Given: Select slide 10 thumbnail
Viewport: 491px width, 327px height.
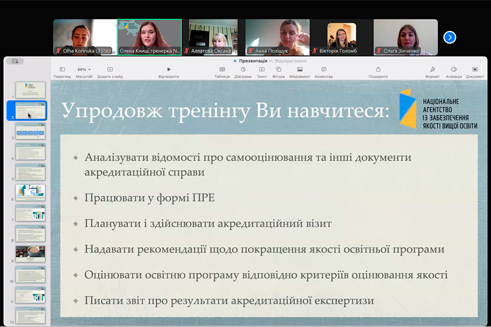Looking at the screenshot, I should (31, 275).
